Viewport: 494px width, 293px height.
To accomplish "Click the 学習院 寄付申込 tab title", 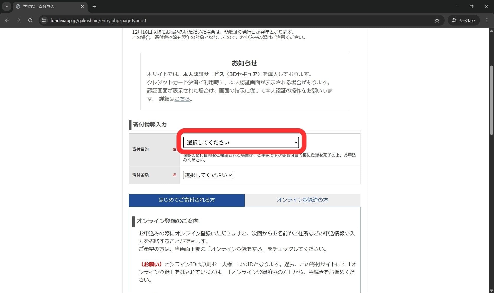I will pyautogui.click(x=39, y=6).
